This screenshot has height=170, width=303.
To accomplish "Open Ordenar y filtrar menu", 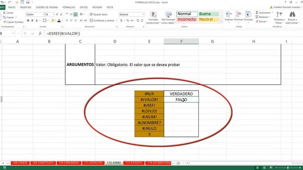I will (279, 18).
